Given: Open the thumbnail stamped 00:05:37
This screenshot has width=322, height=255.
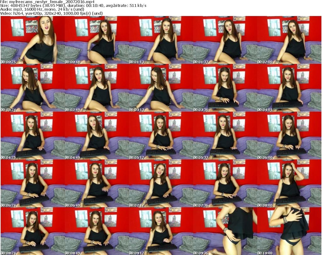Looking at the screenshot, I should click(x=225, y=136).
